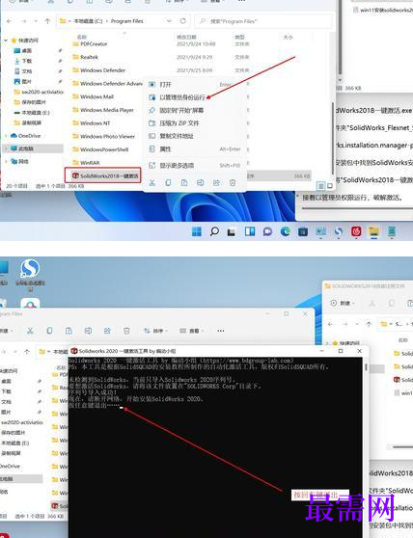Open the recent locations chevron left of the Up arrow
Image resolution: width=413 pixels, height=538 pixels.
(x=36, y=21)
